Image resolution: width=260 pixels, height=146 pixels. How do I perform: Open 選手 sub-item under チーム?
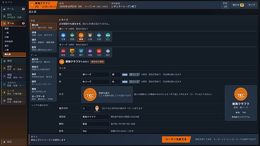click(15, 46)
